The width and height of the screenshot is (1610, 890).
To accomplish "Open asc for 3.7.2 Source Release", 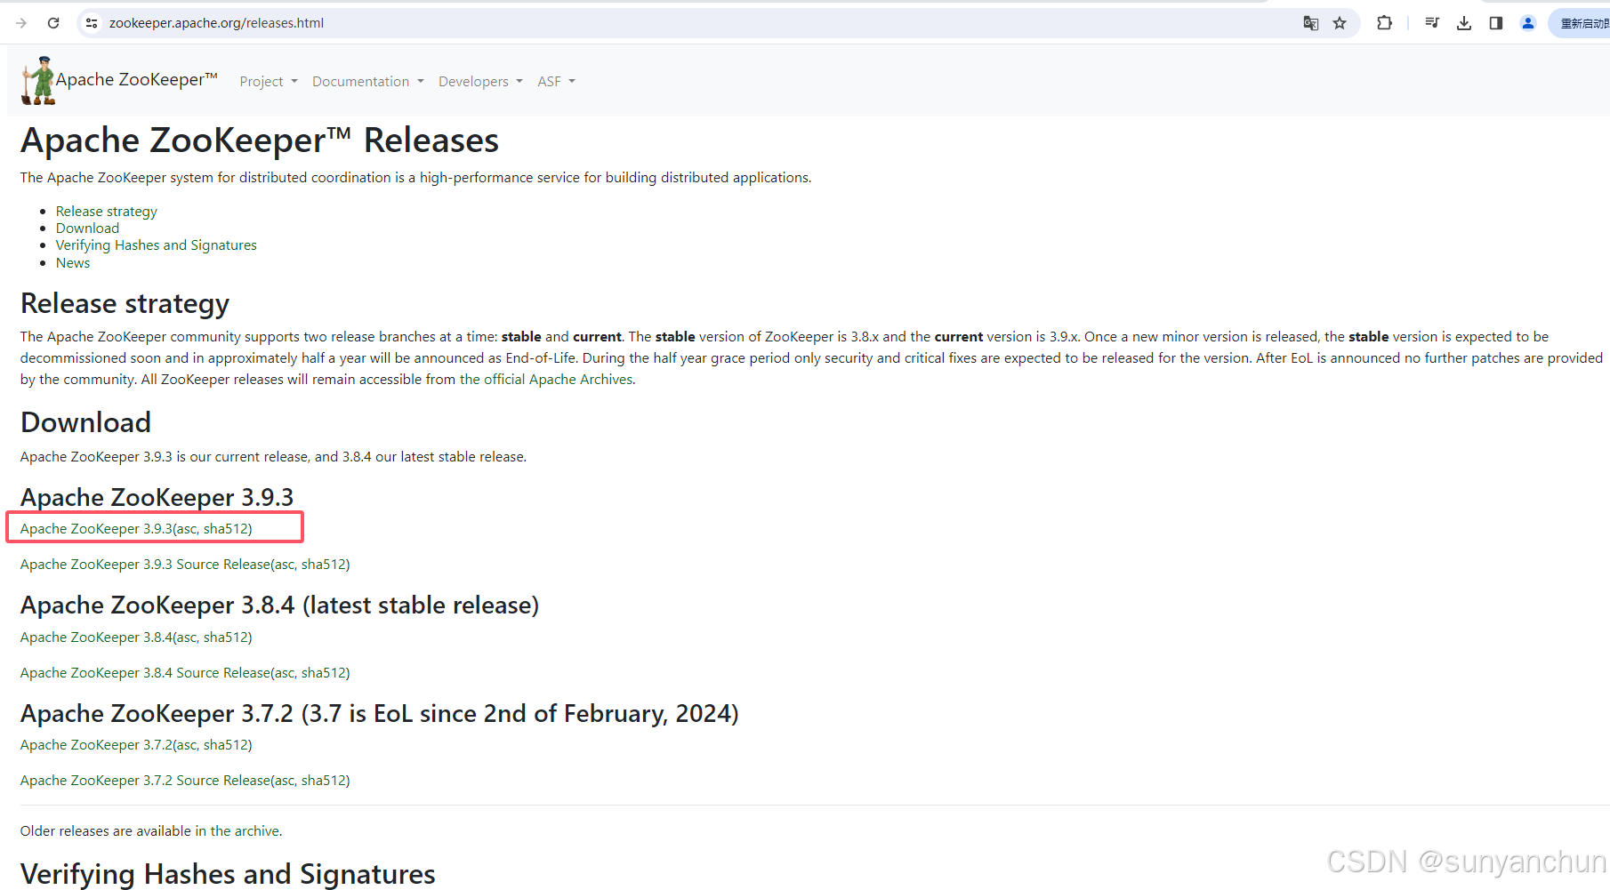I will [x=285, y=781].
